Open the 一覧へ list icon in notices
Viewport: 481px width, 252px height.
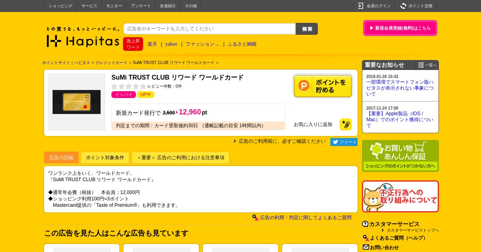click(x=421, y=65)
